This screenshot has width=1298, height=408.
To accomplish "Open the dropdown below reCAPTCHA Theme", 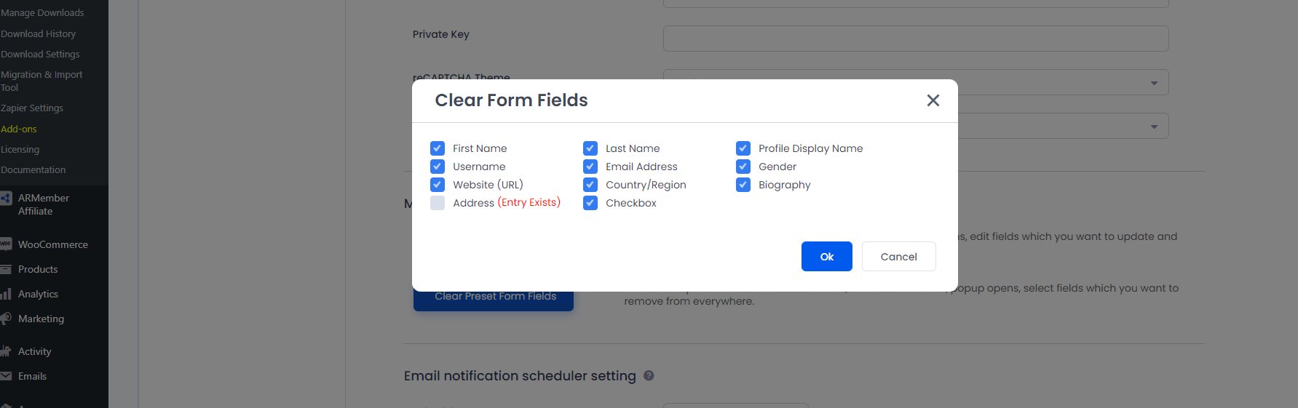I will (x=1153, y=127).
